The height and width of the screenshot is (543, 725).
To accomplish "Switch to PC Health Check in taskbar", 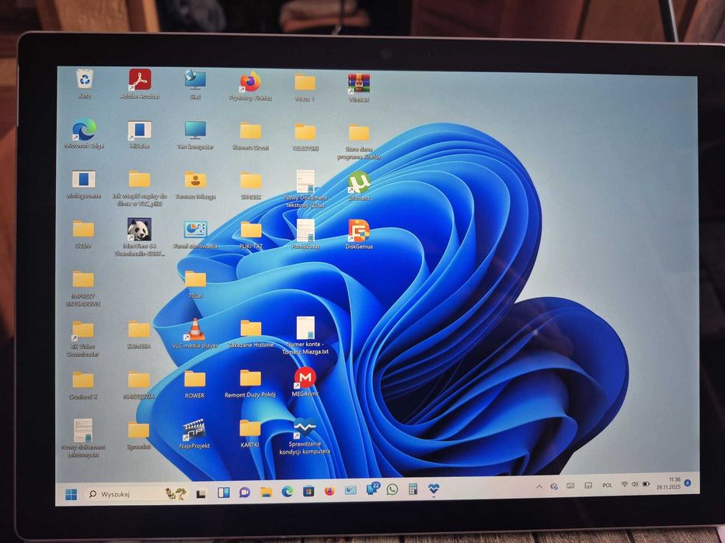I will (434, 489).
